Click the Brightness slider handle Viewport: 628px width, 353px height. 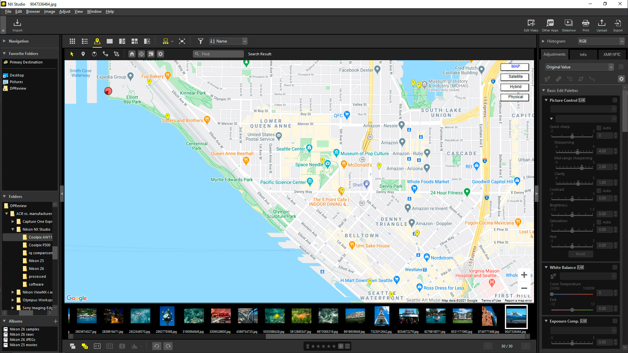tap(572, 215)
